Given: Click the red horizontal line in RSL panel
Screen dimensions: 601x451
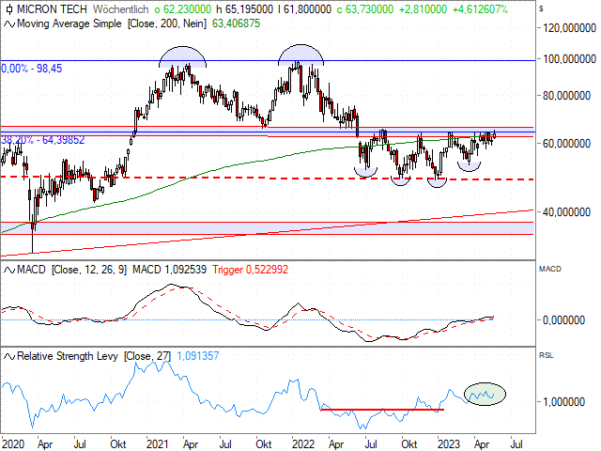Looking at the screenshot, I should 382,410.
